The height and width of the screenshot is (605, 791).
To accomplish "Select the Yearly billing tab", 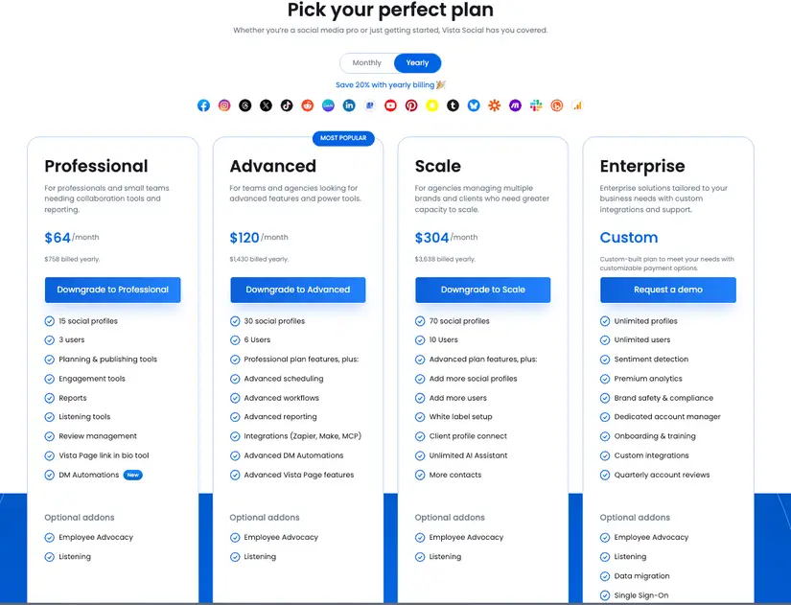I will tap(417, 62).
